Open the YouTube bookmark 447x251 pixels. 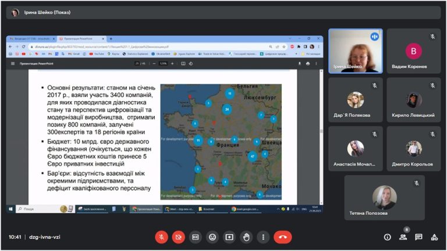click(97, 54)
